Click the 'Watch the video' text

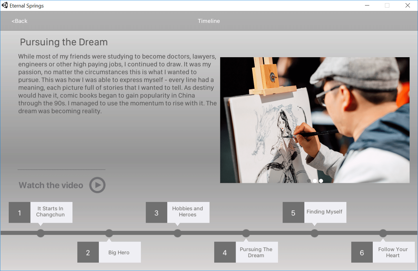pyautogui.click(x=51, y=185)
